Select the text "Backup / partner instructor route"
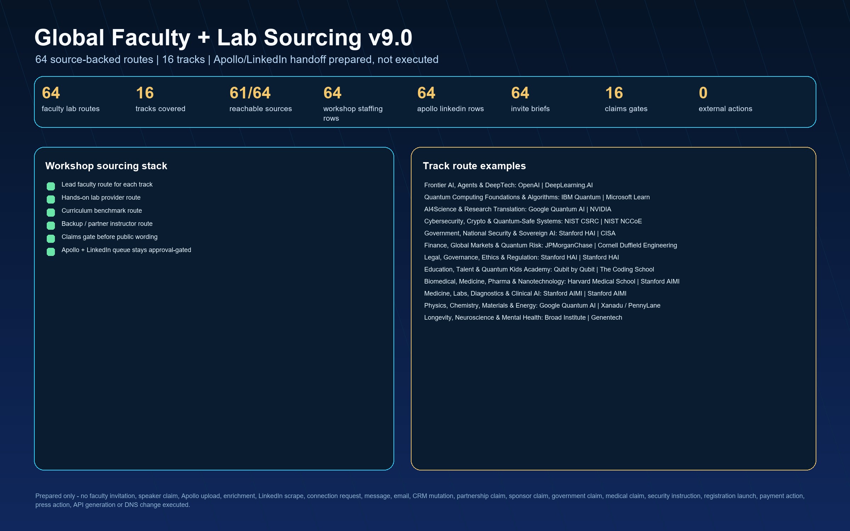This screenshot has height=531, width=850. tap(107, 224)
